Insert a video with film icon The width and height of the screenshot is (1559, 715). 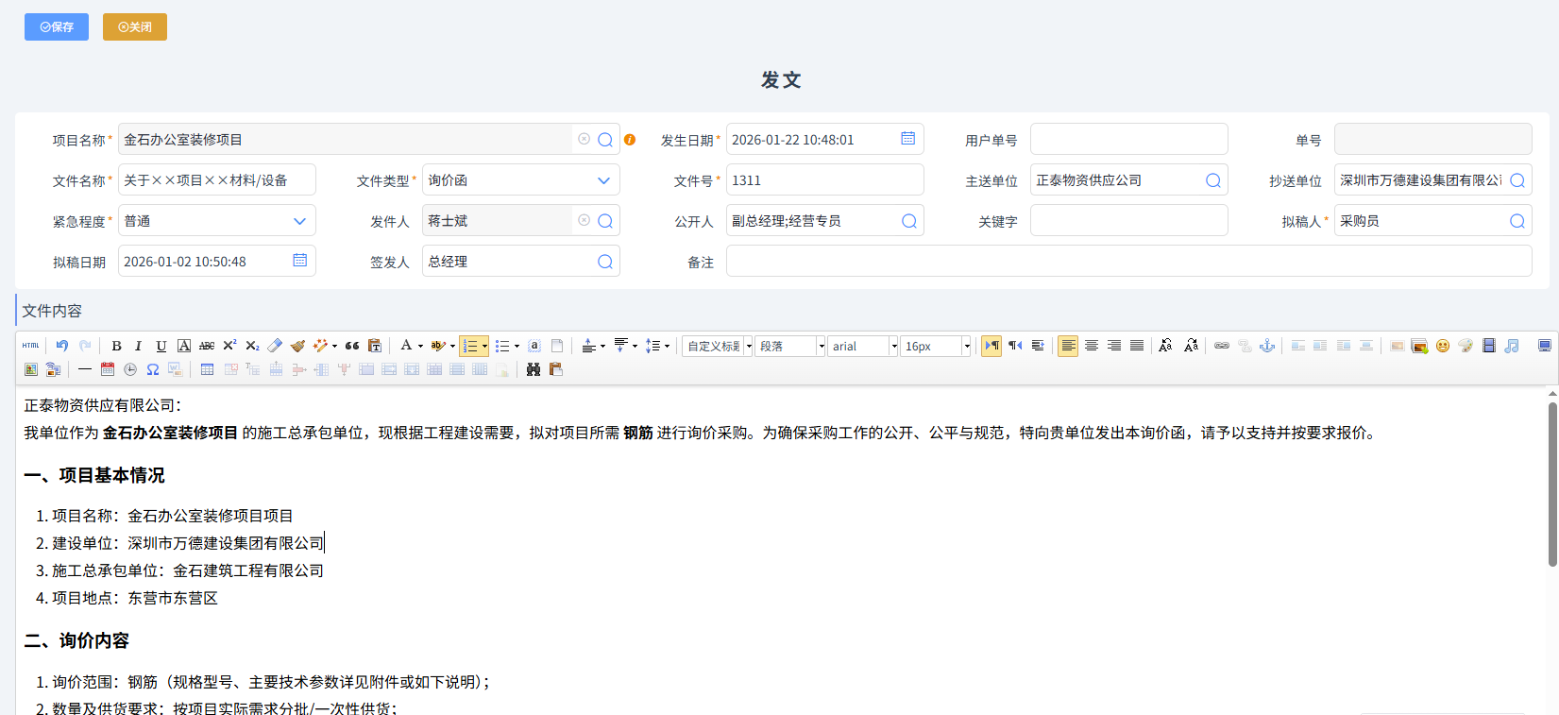[1489, 346]
